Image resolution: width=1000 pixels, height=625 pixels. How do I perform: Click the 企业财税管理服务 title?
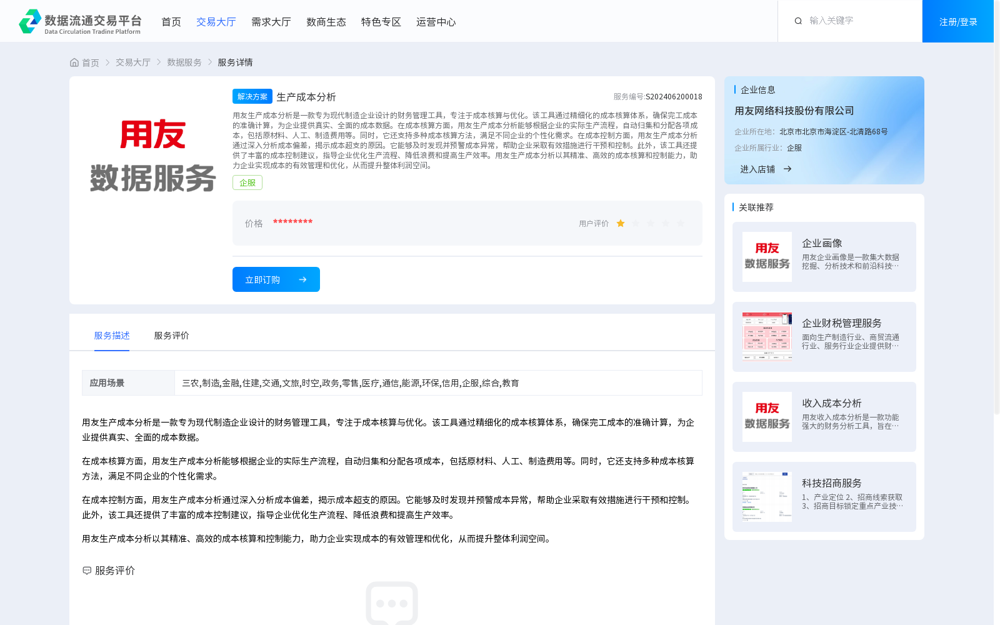(842, 323)
